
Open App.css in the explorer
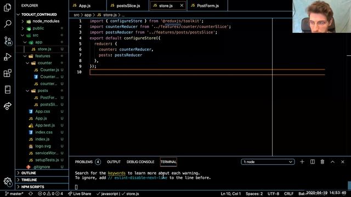(x=42, y=111)
